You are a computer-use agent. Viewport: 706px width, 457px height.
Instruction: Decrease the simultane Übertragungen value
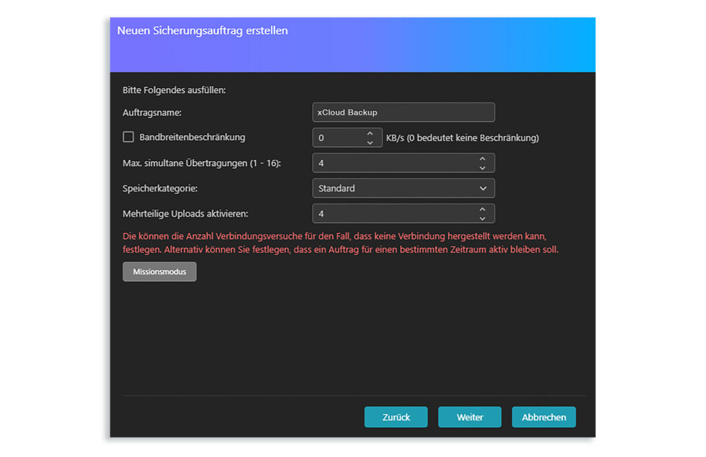pos(483,166)
